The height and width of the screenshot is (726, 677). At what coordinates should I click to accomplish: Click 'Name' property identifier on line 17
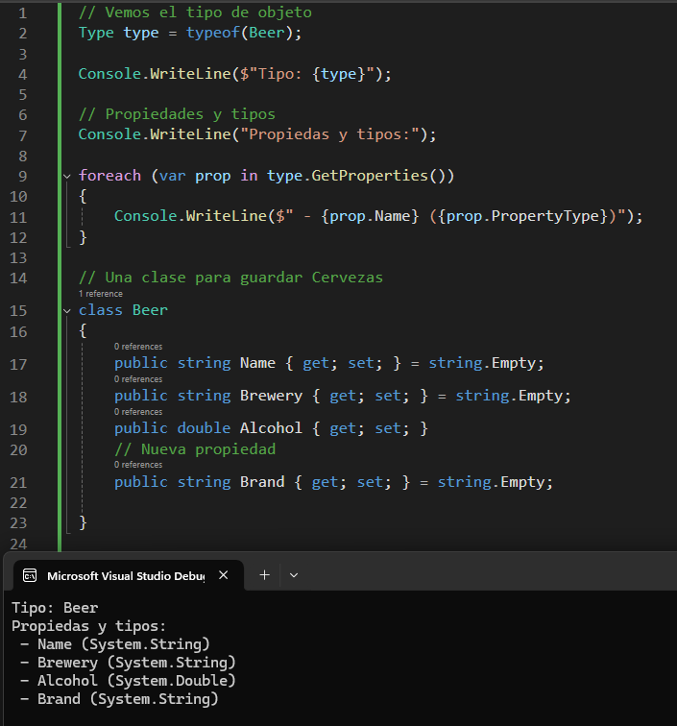coord(257,363)
